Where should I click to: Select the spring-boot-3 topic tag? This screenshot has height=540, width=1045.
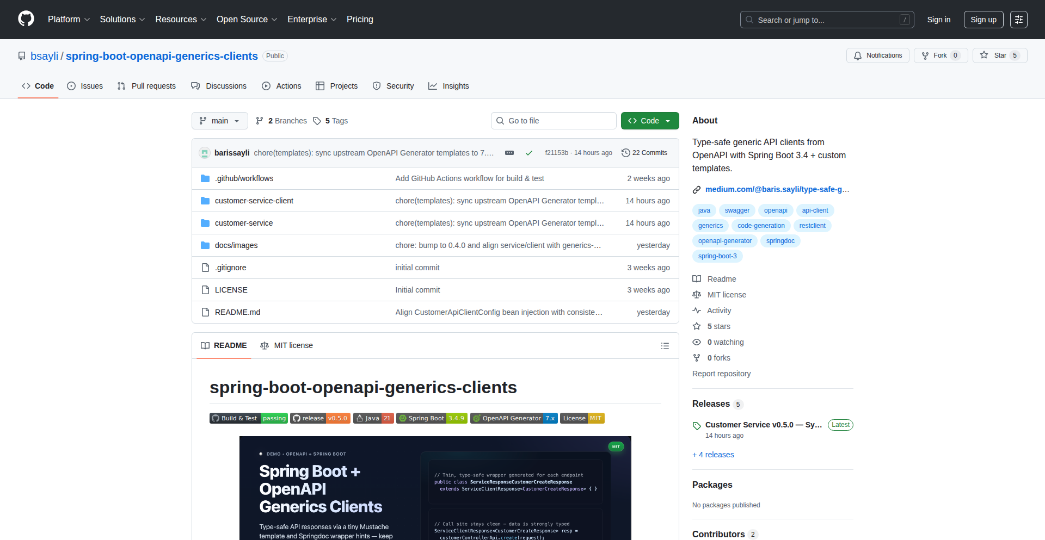[x=717, y=256]
